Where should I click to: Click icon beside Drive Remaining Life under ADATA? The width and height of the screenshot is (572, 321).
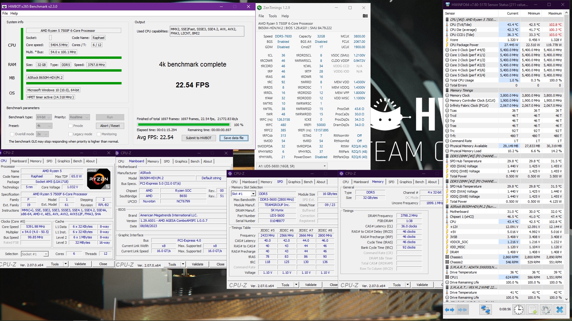tap(447, 282)
